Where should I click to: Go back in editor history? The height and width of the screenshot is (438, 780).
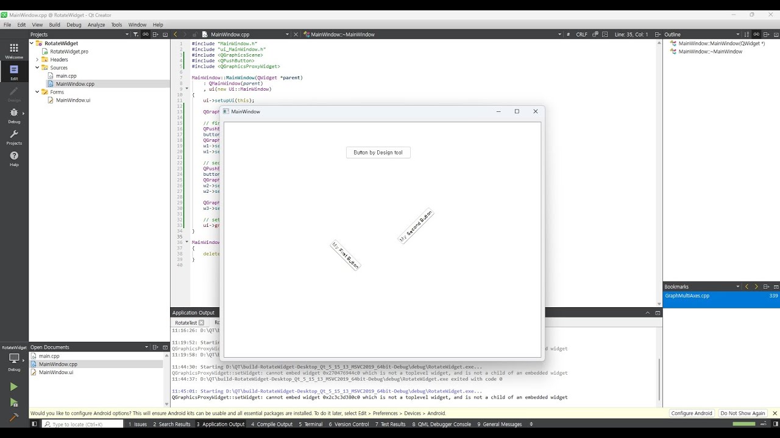pos(175,35)
